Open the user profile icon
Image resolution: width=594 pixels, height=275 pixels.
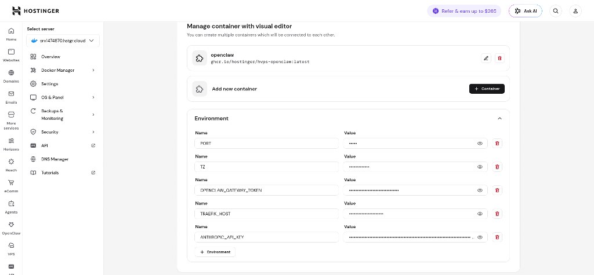click(x=575, y=11)
